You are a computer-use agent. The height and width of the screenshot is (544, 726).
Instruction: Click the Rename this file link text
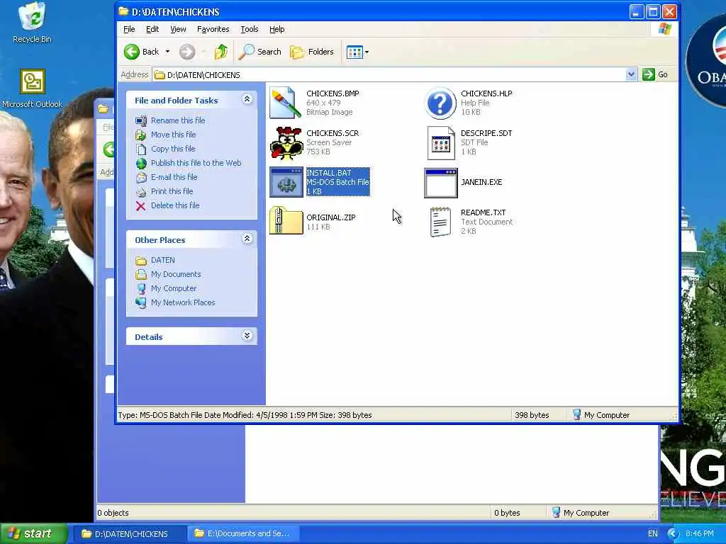178,120
